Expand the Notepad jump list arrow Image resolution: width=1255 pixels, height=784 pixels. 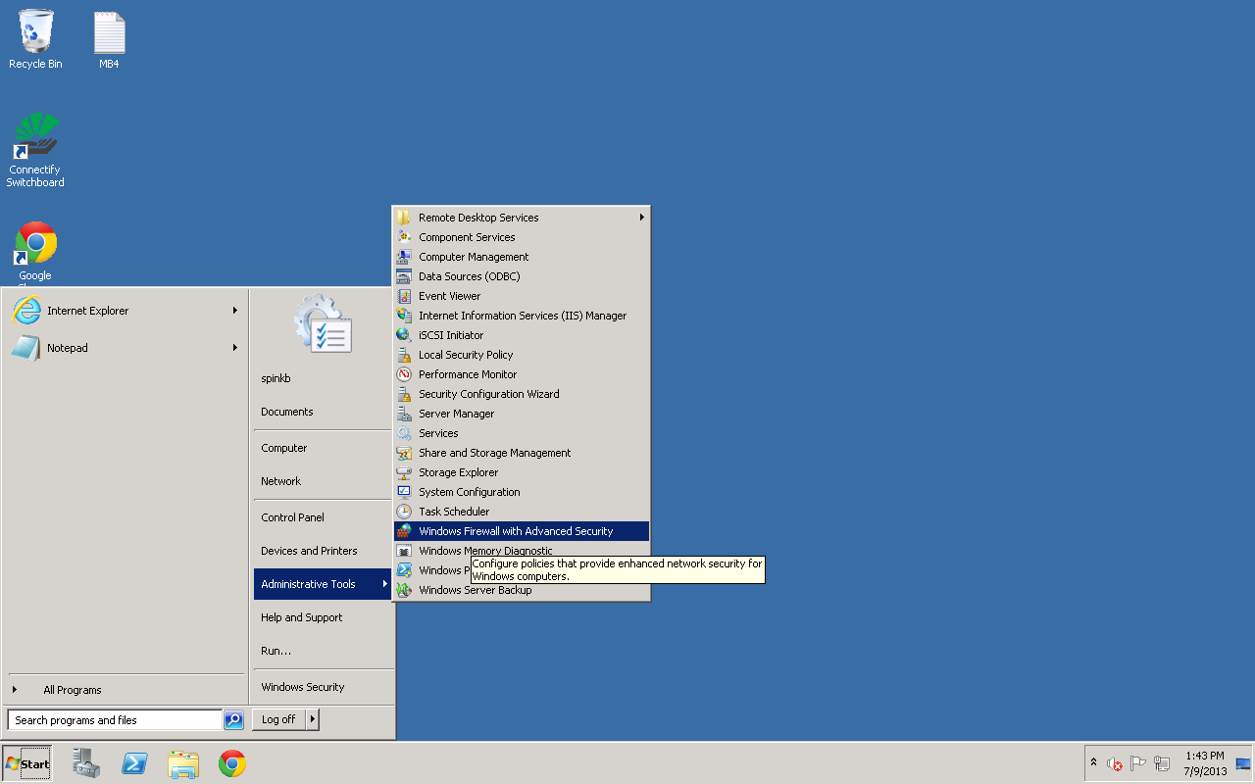(x=235, y=348)
